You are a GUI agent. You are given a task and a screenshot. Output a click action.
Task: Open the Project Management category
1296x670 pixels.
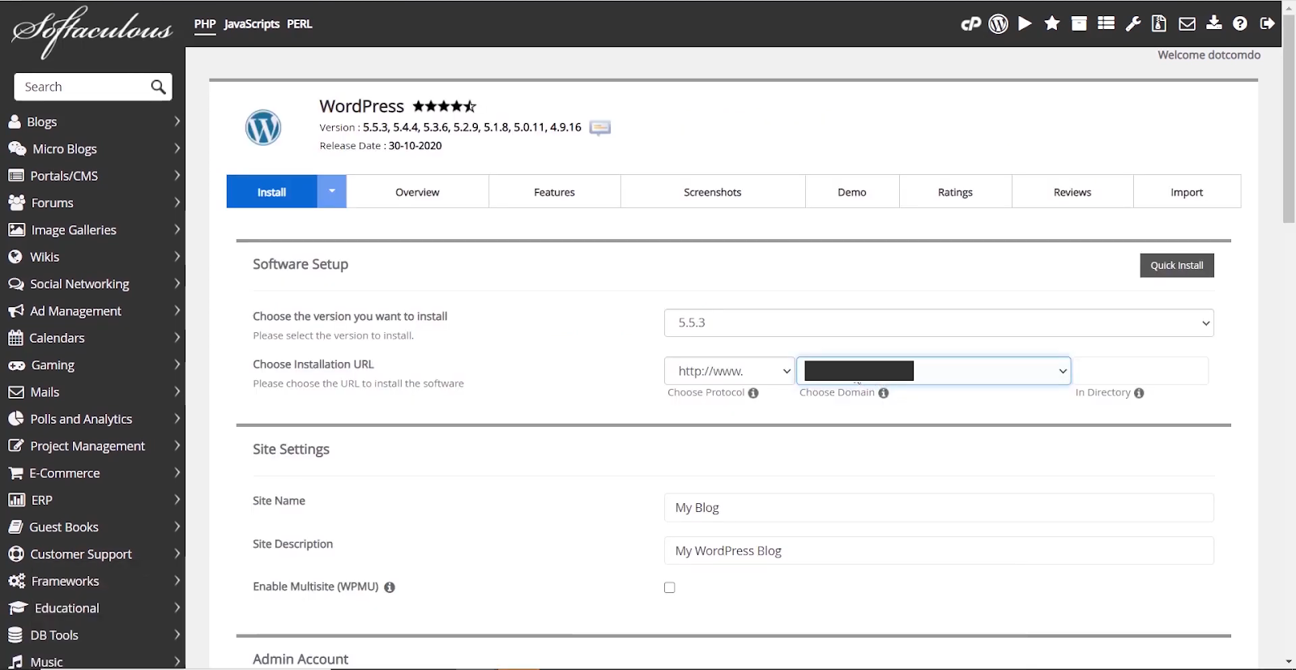tap(87, 446)
